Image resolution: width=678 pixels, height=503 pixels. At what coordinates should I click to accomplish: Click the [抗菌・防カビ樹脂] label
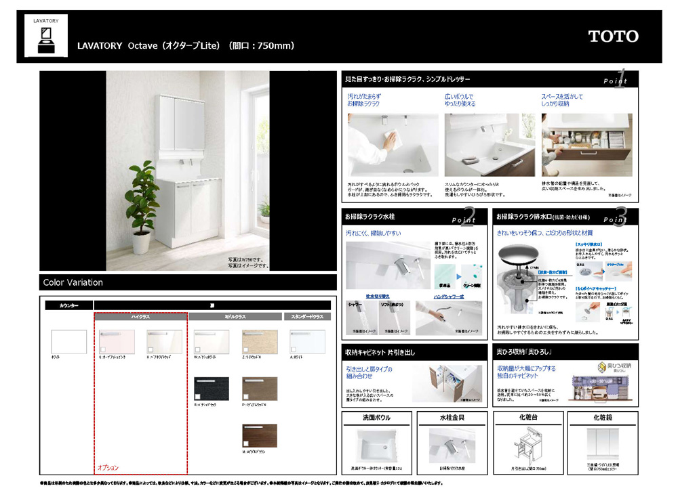[x=552, y=272]
